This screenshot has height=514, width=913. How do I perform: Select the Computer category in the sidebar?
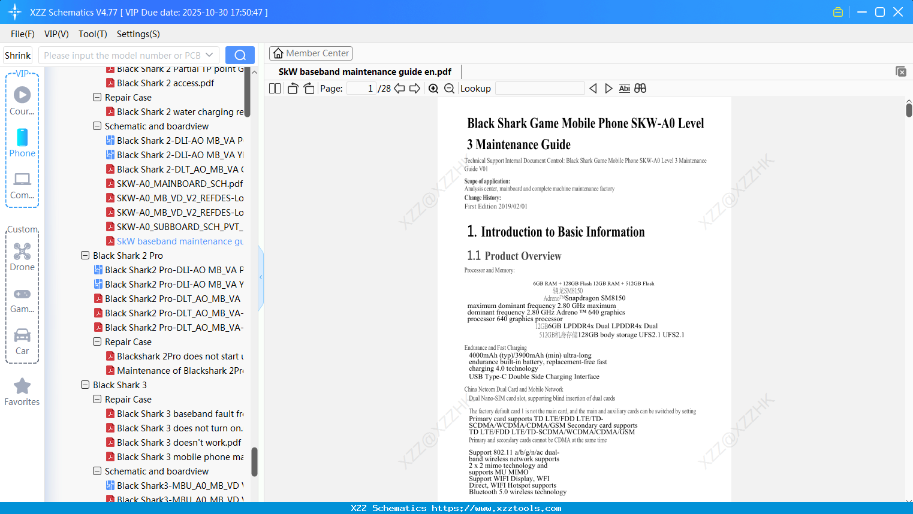22,179
